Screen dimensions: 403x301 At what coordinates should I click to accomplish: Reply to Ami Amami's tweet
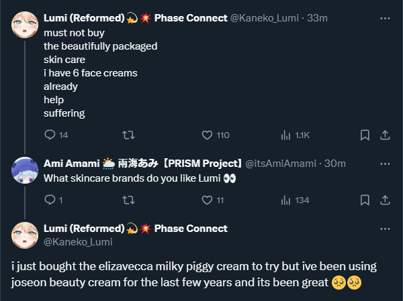coord(49,200)
